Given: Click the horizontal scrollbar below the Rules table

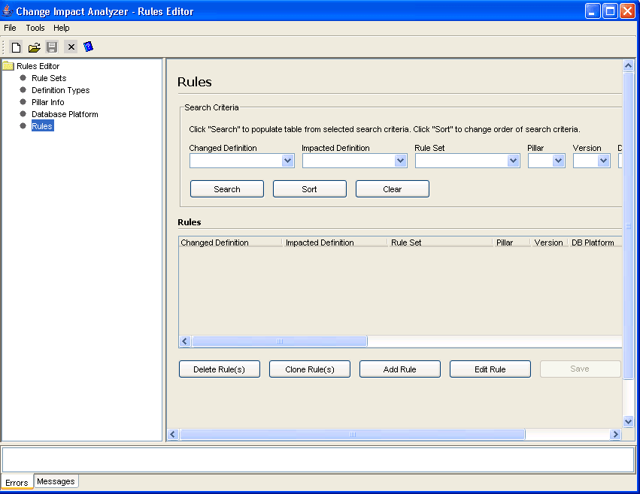Looking at the screenshot, I should 279,341.
